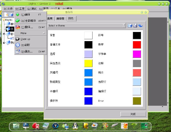Select the highlighted 类 (Classes) tree folder
Screen dimensions: 171x132
pos(10,29)
